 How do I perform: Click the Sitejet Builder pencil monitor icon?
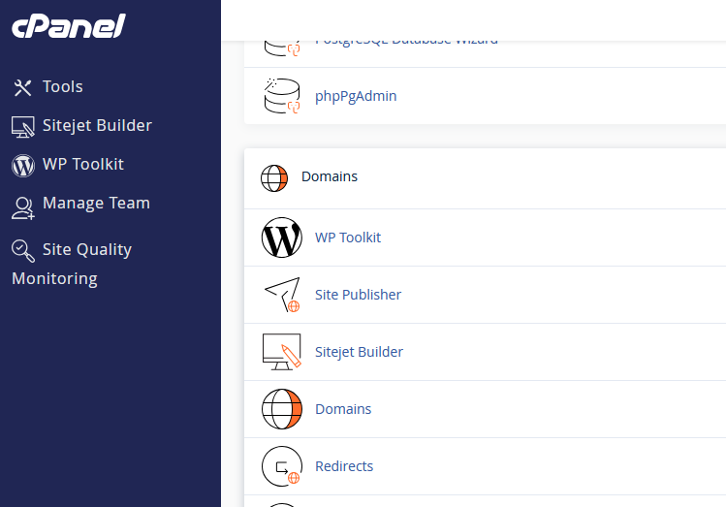click(281, 352)
